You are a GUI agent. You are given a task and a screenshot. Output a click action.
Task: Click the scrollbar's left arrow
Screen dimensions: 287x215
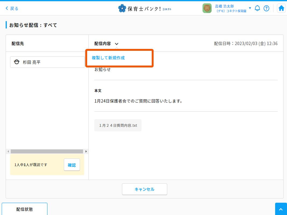pyautogui.click(x=8, y=152)
